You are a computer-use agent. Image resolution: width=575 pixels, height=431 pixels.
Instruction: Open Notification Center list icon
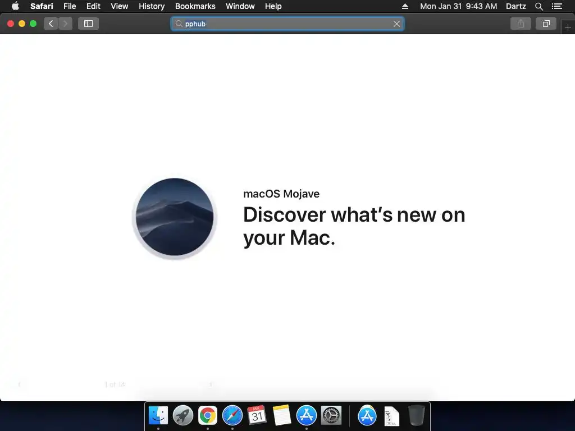(x=557, y=6)
